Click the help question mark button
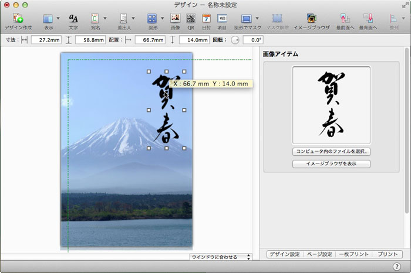The image size is (411, 273). coord(397,267)
